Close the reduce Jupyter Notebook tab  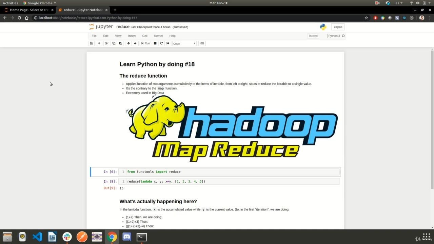coord(106,10)
